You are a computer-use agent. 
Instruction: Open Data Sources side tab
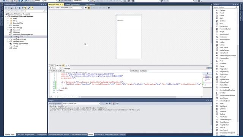[2, 21]
